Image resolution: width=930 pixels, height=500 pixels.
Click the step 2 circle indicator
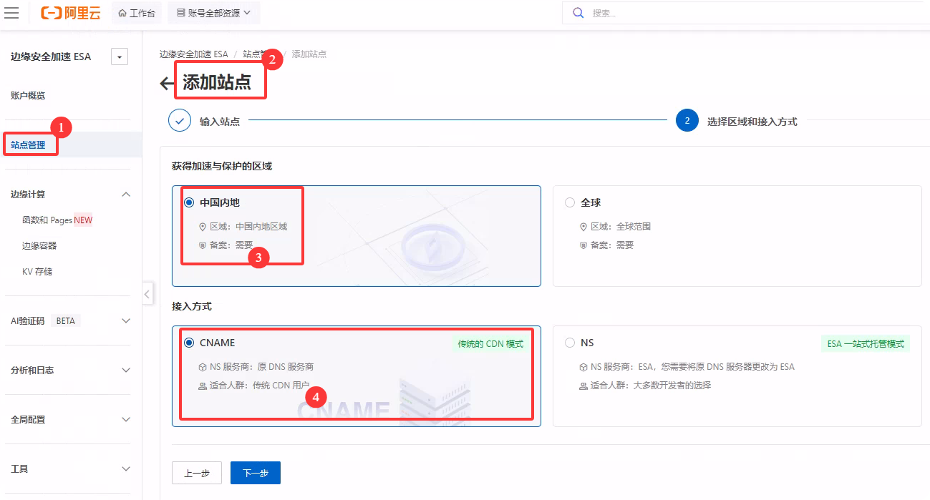point(687,121)
